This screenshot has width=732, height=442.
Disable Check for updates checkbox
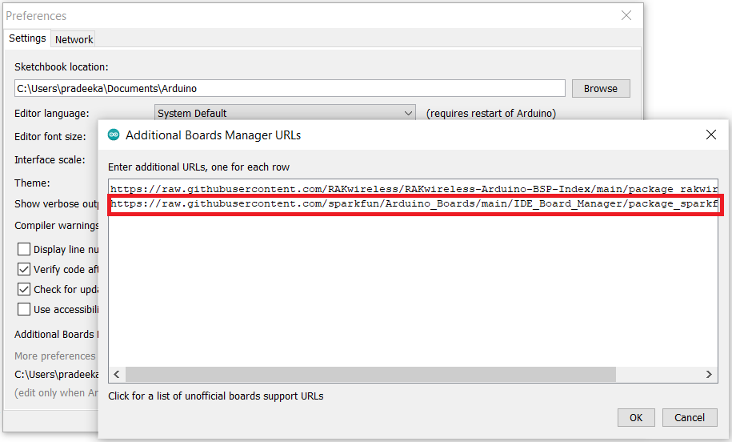[x=24, y=290]
